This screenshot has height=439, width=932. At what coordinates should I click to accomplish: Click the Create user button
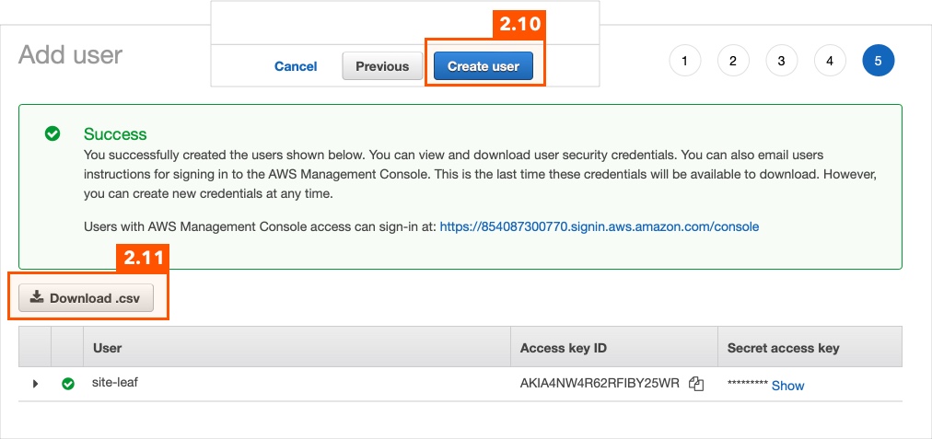click(483, 66)
